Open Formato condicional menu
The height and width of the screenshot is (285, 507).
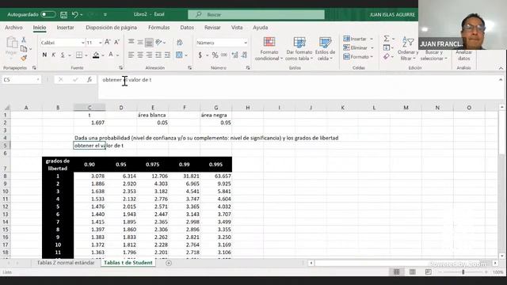pos(269,49)
